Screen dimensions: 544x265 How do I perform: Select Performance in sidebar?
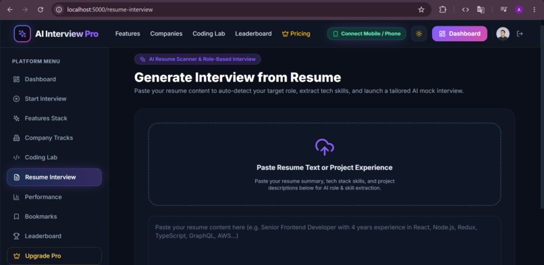[x=55, y=197]
